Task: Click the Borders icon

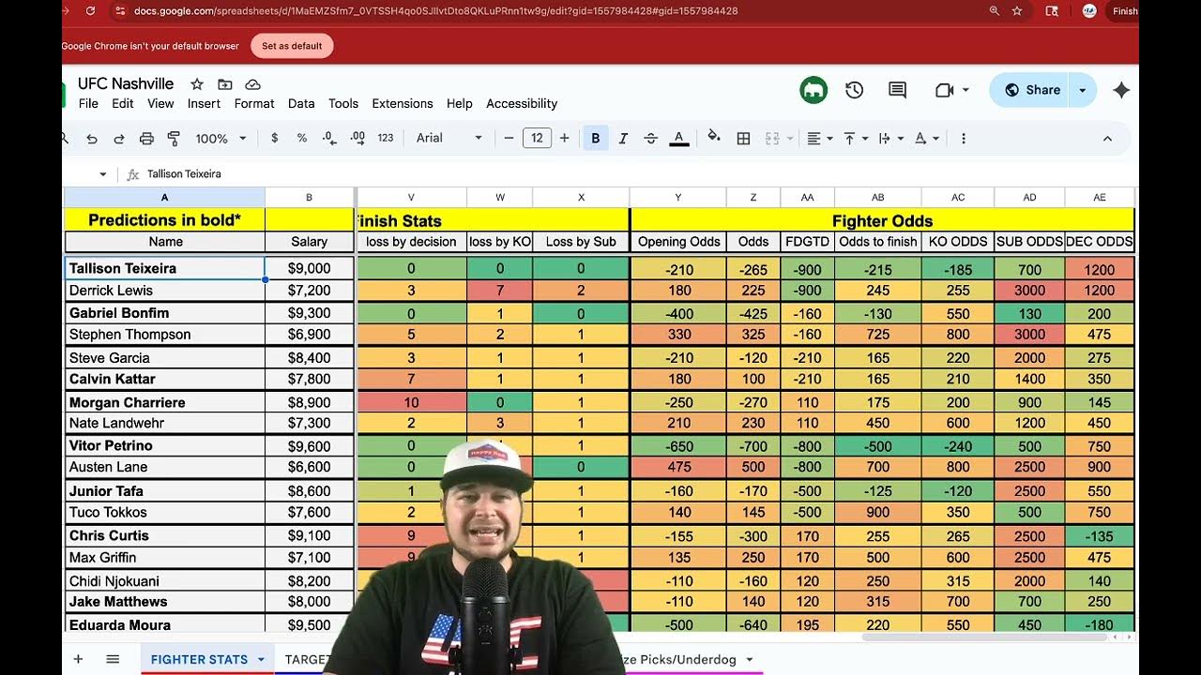Action: (743, 138)
